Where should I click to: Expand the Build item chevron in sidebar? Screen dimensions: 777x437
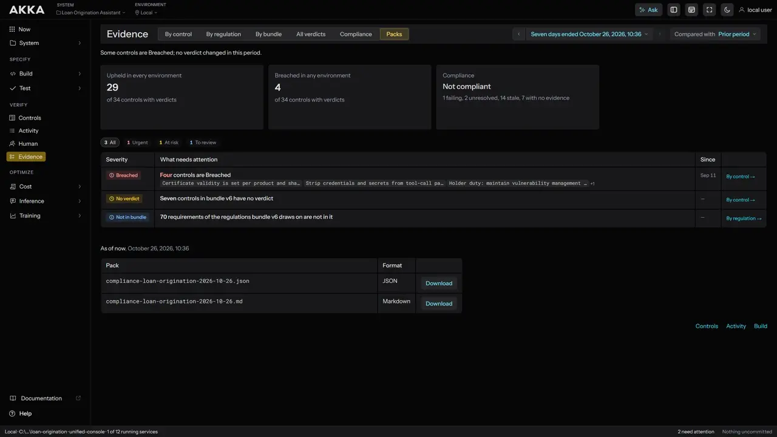point(80,73)
